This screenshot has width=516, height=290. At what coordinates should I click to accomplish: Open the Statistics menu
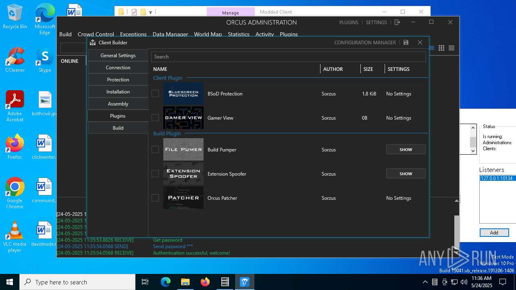pyautogui.click(x=239, y=34)
